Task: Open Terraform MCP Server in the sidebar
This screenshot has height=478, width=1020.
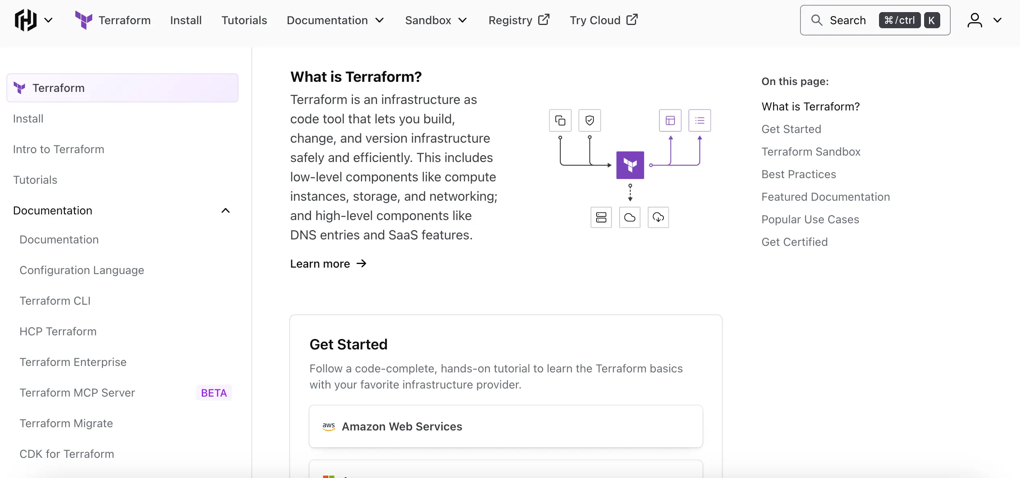Action: pyautogui.click(x=77, y=393)
